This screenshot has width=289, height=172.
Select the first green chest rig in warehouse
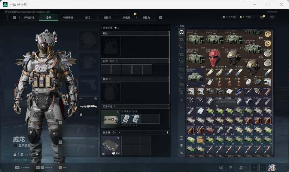click(196, 39)
